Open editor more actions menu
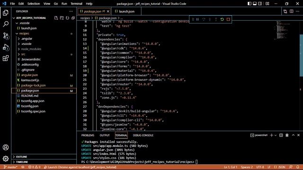Screen dimensions: 303x170 298,11
